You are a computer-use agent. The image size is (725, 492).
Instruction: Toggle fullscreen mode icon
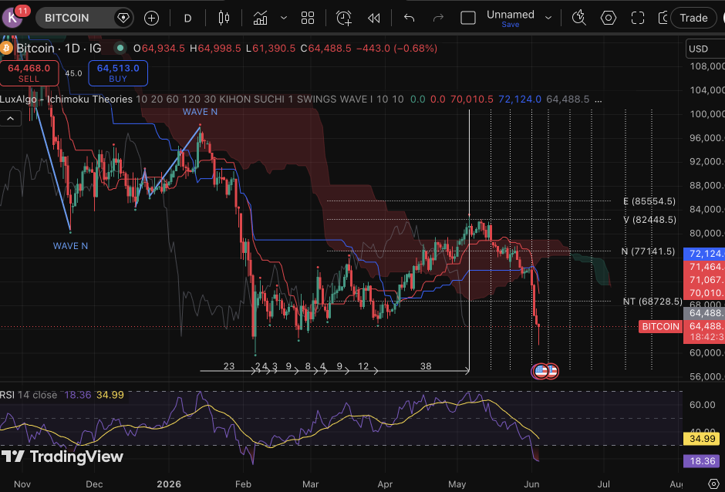(x=638, y=18)
